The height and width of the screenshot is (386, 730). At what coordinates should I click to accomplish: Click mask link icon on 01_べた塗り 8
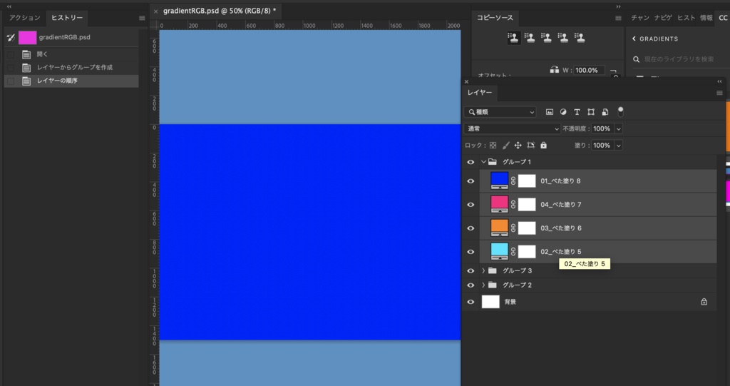click(x=513, y=181)
